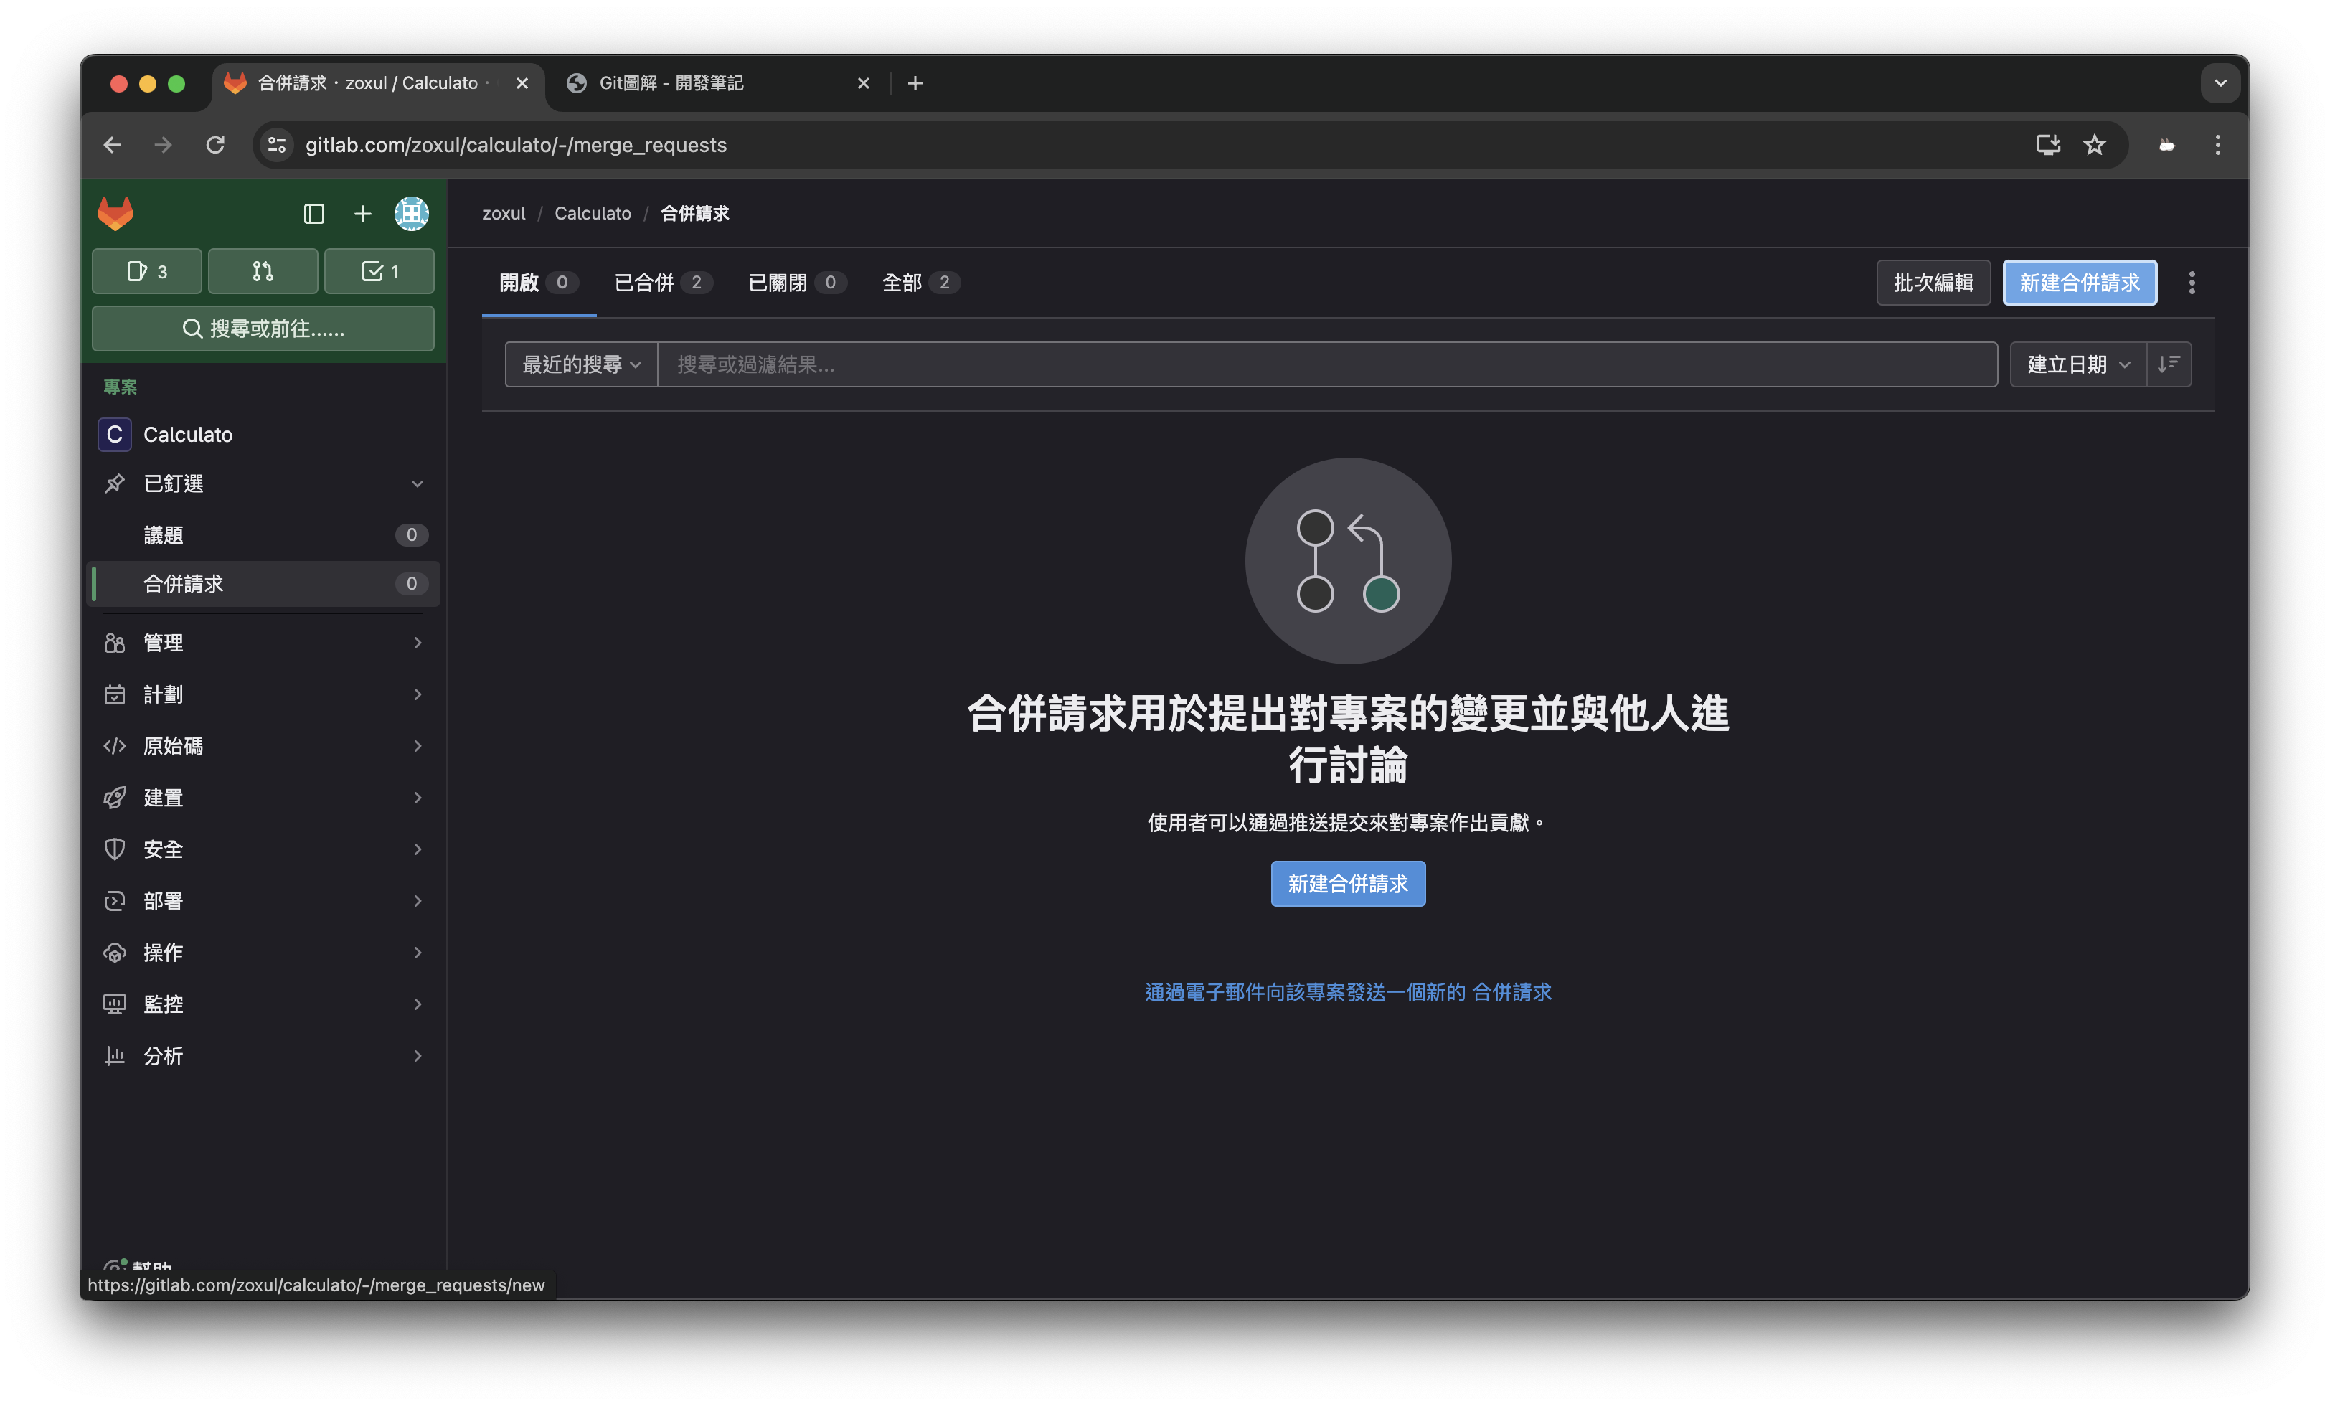
Task: Open the merge requests shortcut icon button
Action: tap(263, 273)
